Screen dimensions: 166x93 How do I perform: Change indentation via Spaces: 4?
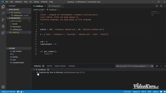(x=136, y=92)
